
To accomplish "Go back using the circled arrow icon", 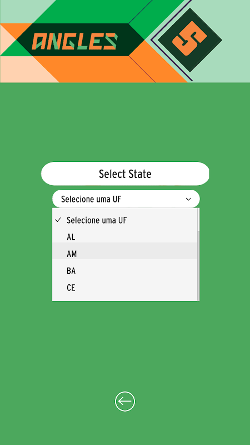I will pyautogui.click(x=125, y=401).
